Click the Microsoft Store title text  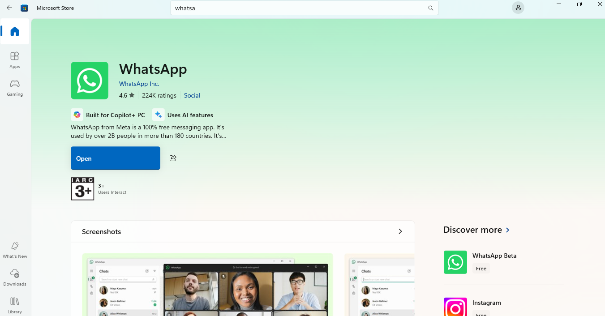point(55,8)
